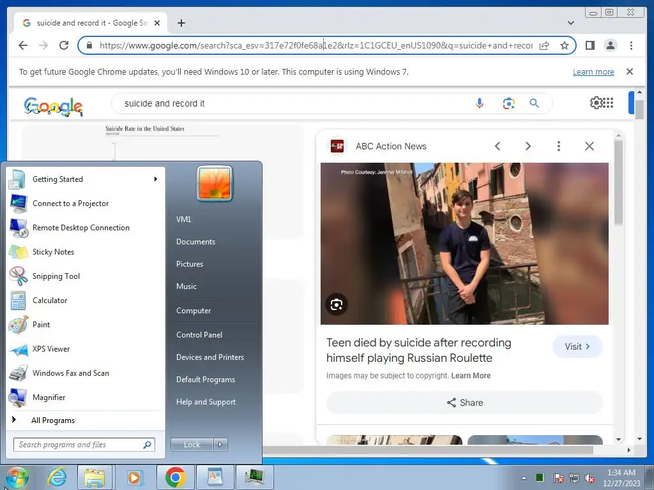The height and width of the screenshot is (490, 654).
Task: Open more options in image panel
Action: [558, 146]
